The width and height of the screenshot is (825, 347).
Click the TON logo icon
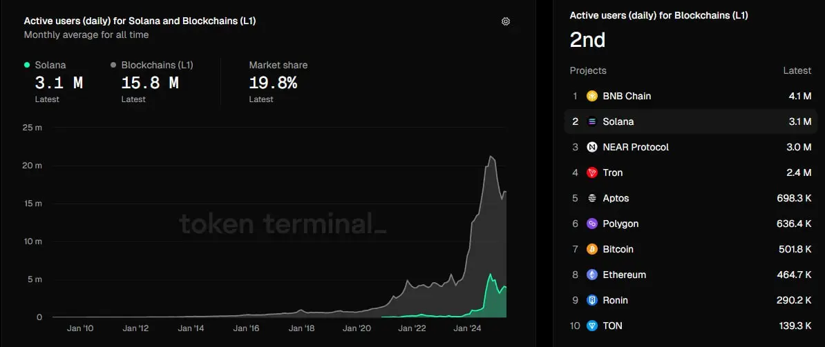(592, 326)
